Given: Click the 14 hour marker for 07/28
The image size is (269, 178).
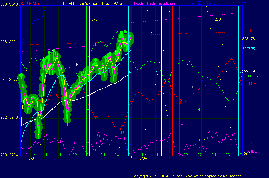Looking at the screenshot, I should point(214,154).
